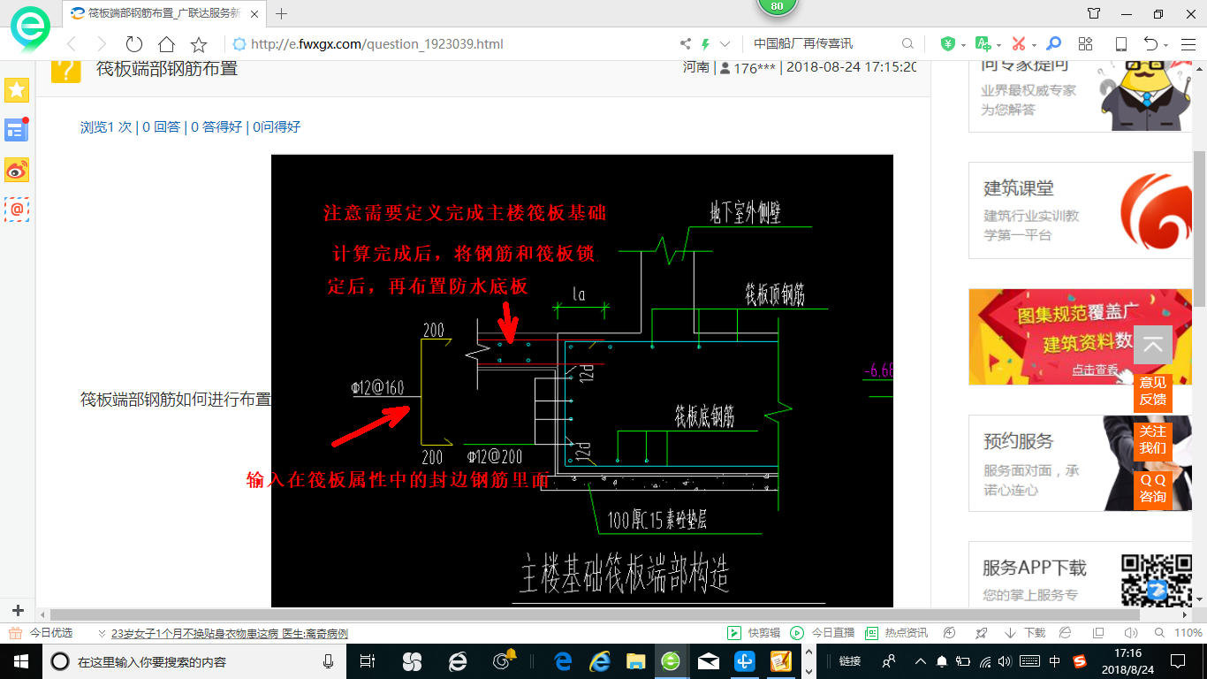1207x679 pixels.
Task: Open the Weibo sidebar icon
Action: coord(17,170)
